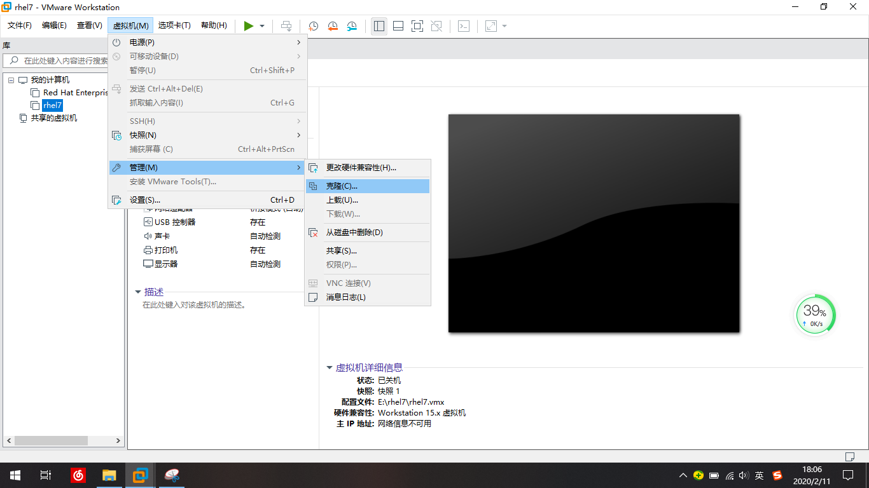This screenshot has width=869, height=488.
Task: Collapse the 我的计算机 tree node
Action: point(11,80)
